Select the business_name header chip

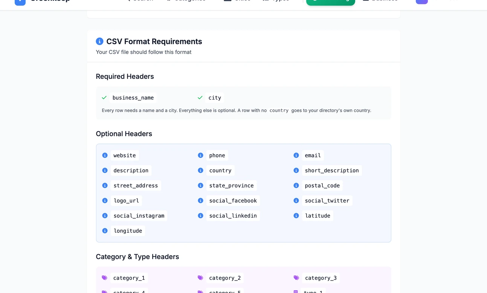point(133,98)
